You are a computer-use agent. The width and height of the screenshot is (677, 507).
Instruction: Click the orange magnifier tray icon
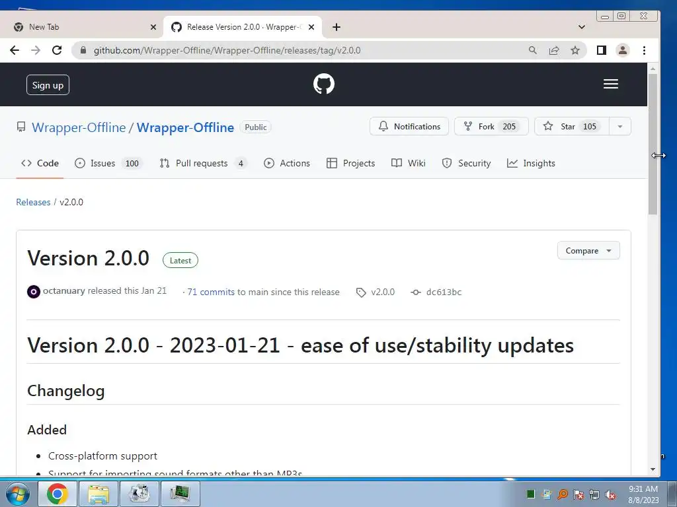[x=563, y=494]
